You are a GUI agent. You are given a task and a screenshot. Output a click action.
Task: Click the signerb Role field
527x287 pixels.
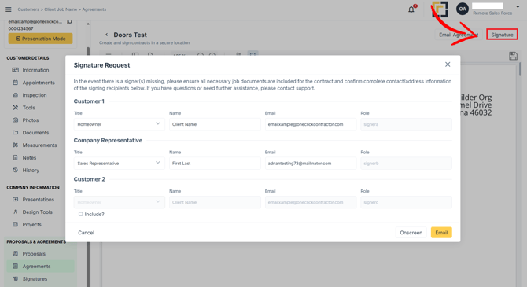coord(406,163)
